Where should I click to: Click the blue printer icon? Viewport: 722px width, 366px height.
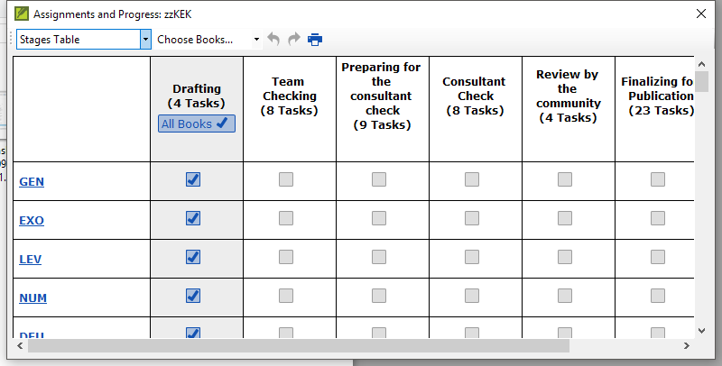(x=315, y=40)
